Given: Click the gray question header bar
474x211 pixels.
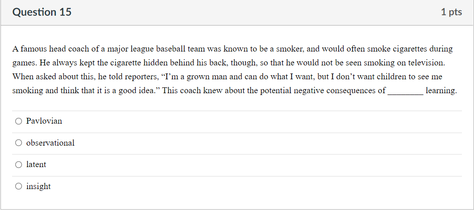Looking at the screenshot, I should [x=237, y=13].
